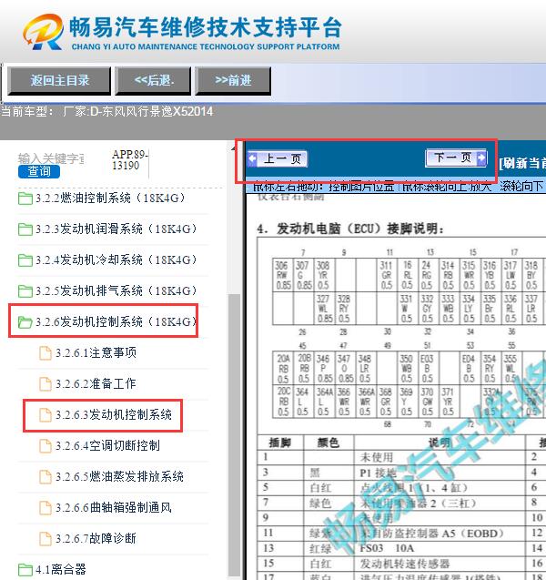Click connector cell 306 RW 0.85
This screenshot has height=580, width=546.
pyautogui.click(x=283, y=275)
